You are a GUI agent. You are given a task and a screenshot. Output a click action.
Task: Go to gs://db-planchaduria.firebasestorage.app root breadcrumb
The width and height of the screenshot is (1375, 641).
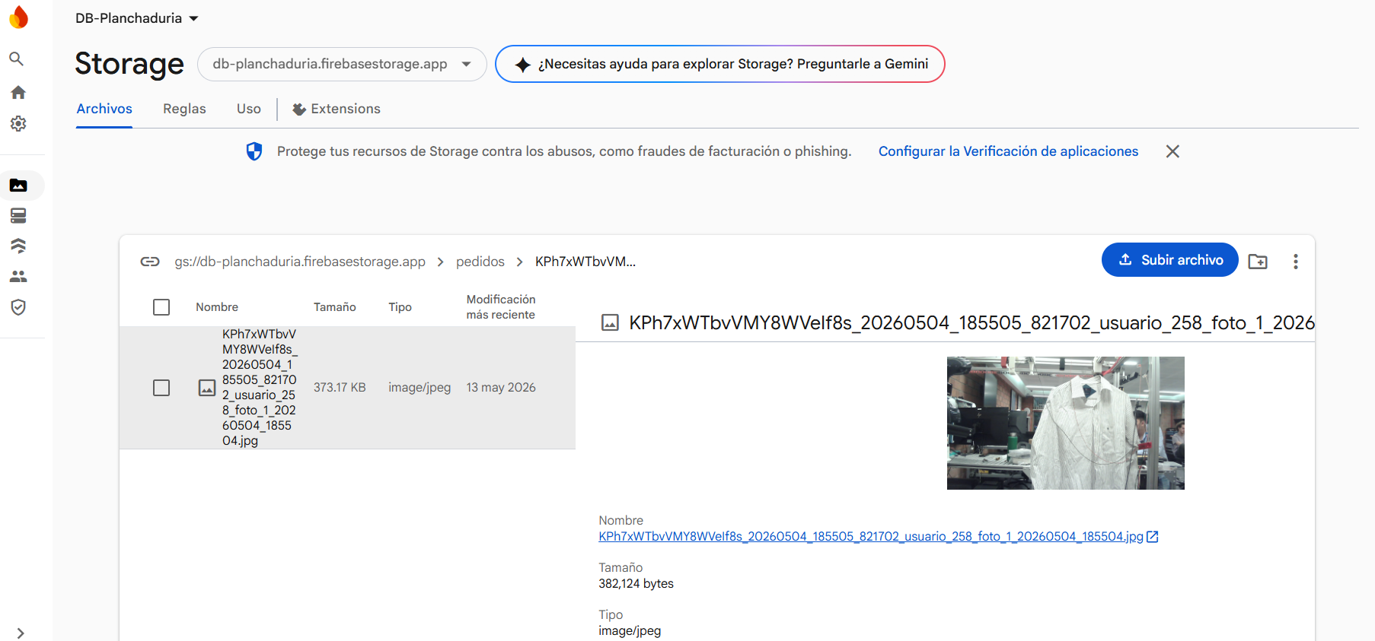click(300, 262)
